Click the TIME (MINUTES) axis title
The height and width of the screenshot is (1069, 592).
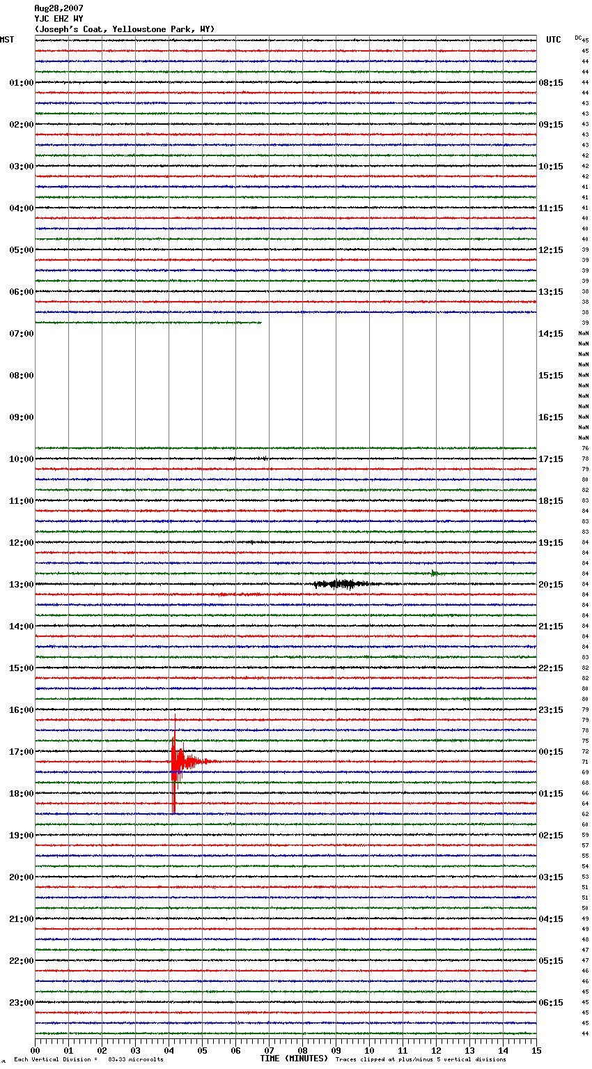(x=294, y=1059)
